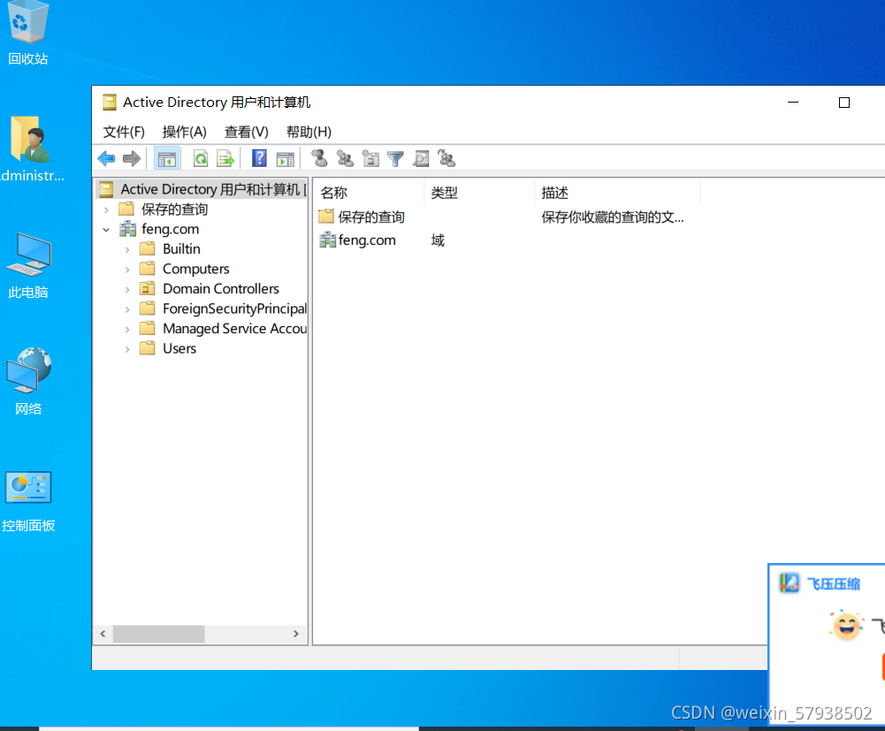This screenshot has height=731, width=885.
Task: Click the 飞压压缩 popup logo icon
Action: (789, 583)
